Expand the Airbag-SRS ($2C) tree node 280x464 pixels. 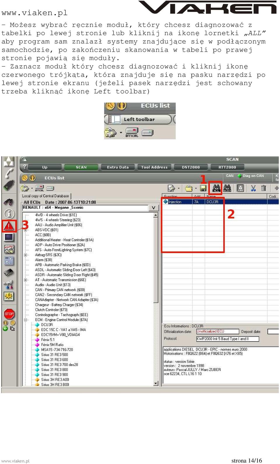coord(26,255)
